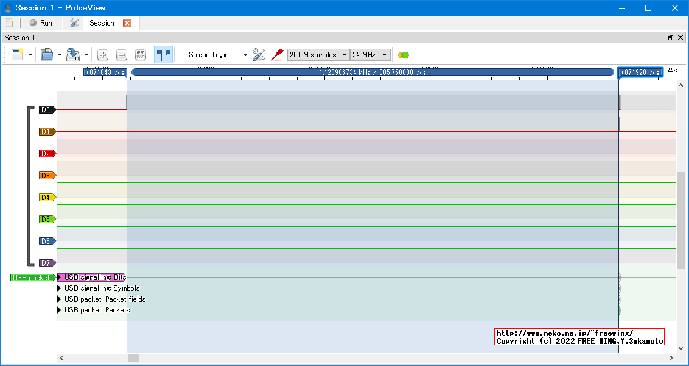
Task: Click the save file icon
Action: [x=73, y=55]
